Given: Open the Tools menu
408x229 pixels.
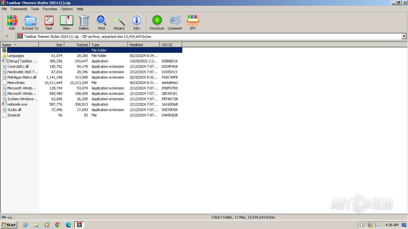Looking at the screenshot, I should click(x=35, y=9).
